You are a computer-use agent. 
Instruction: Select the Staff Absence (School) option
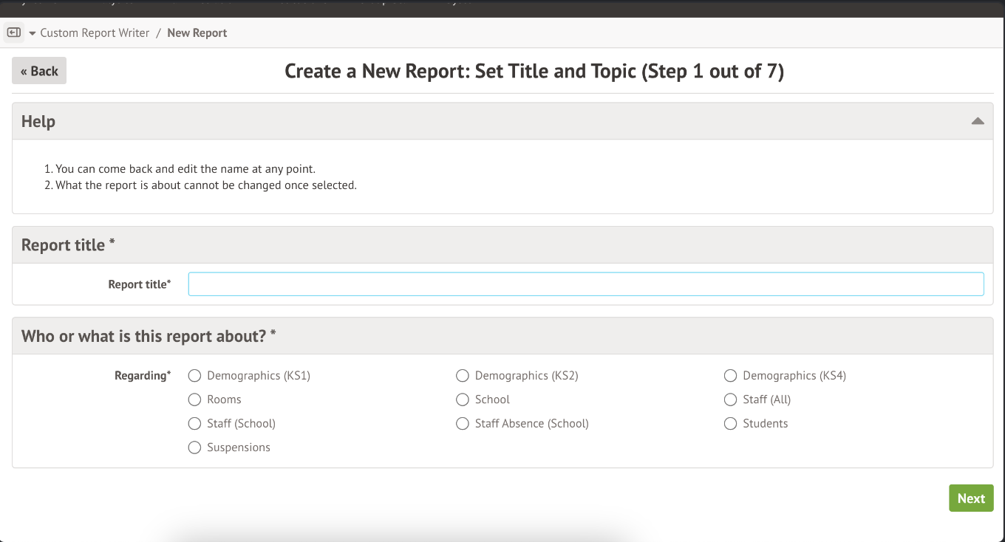click(463, 424)
